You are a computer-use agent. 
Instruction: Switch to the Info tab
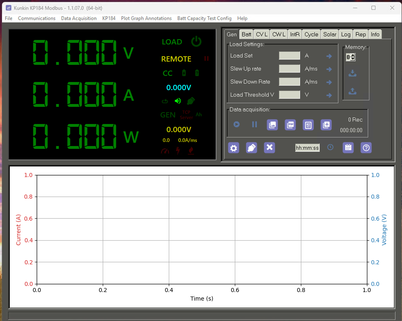(x=375, y=34)
